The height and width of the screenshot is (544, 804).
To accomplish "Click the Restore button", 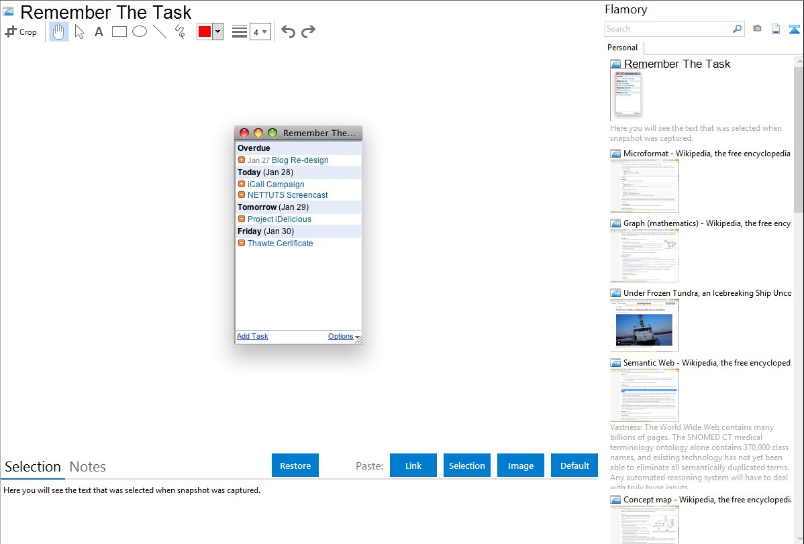I will pos(295,466).
